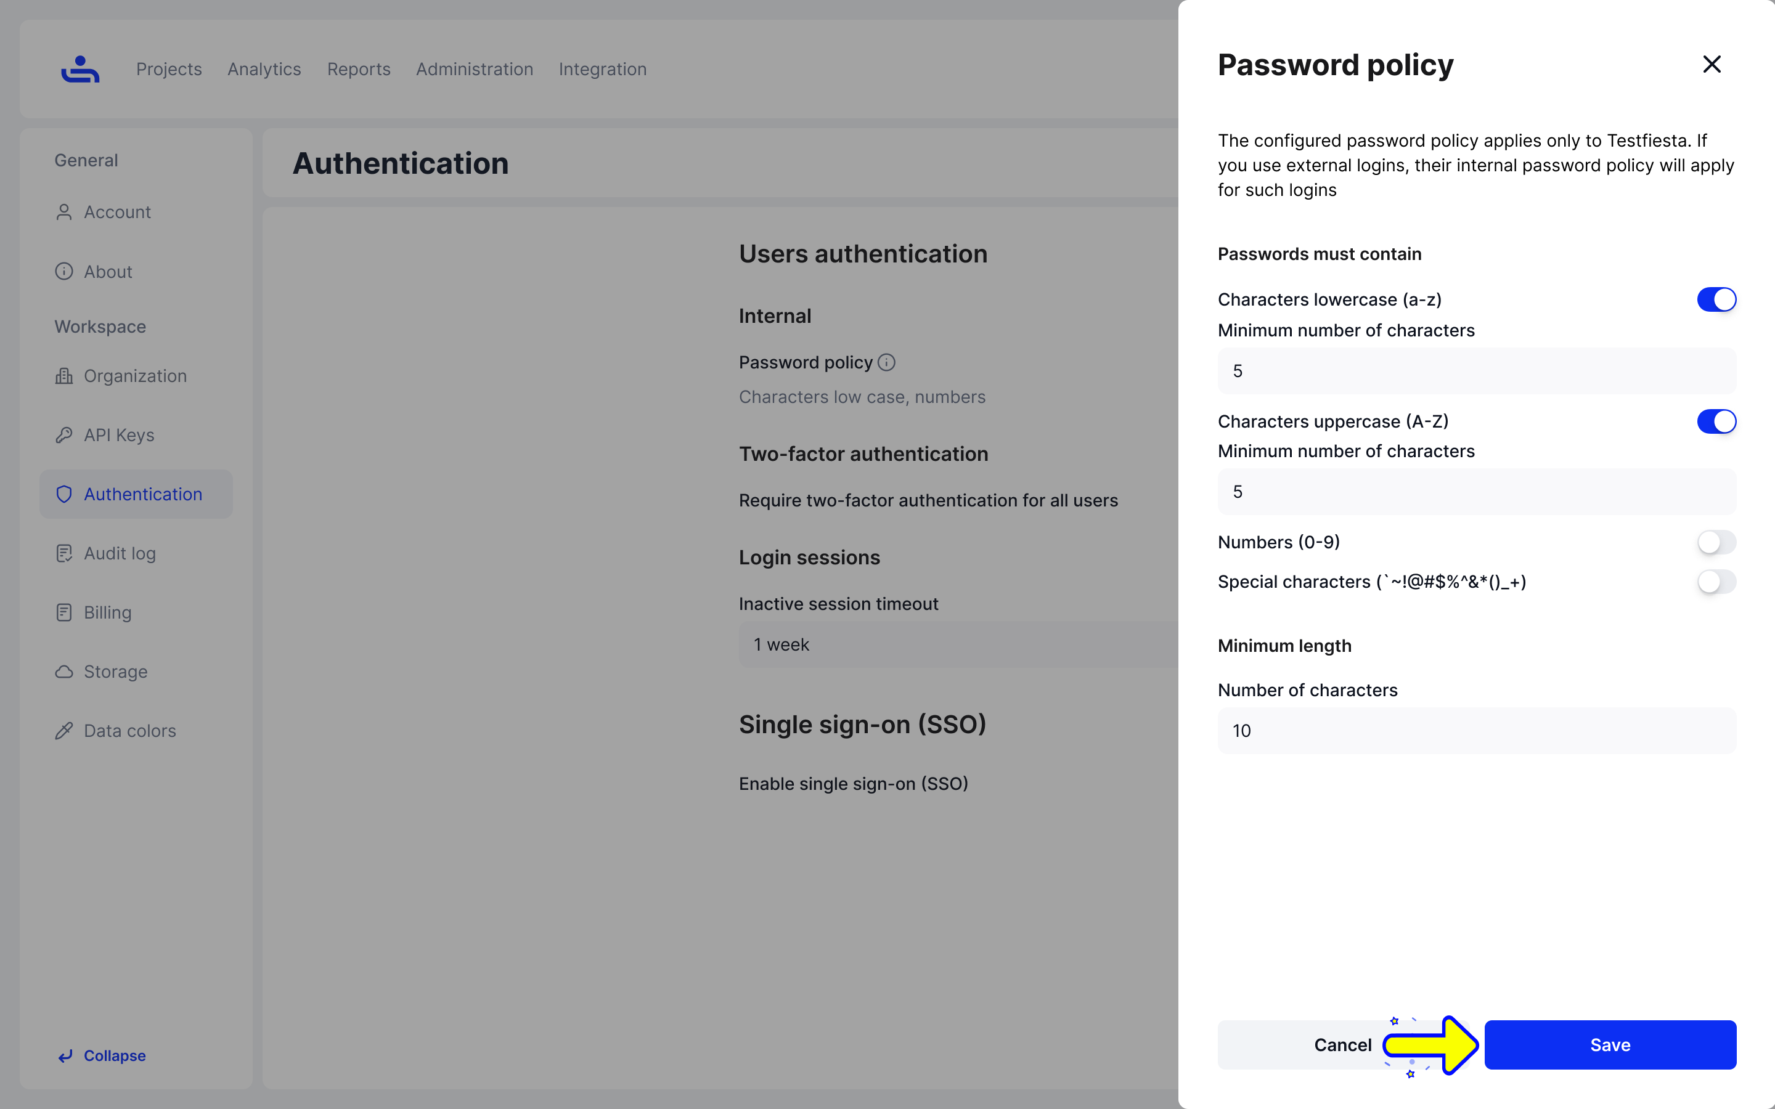Click the Storage cloud icon
The width and height of the screenshot is (1775, 1109).
[x=64, y=672]
